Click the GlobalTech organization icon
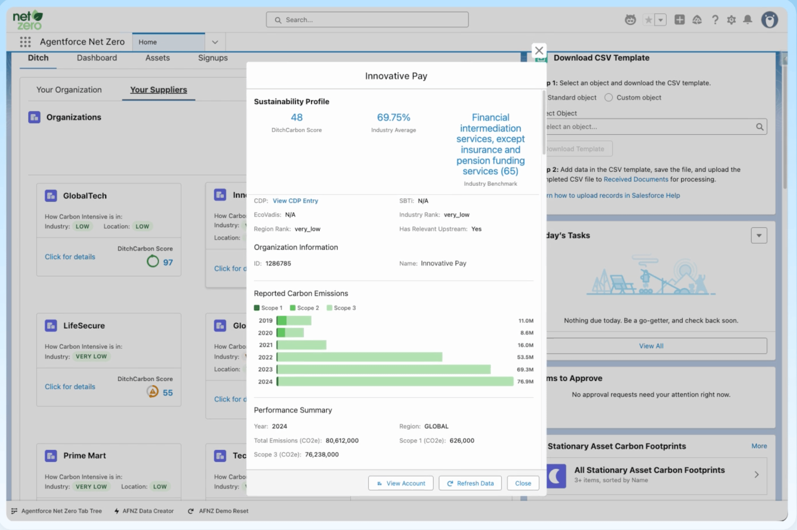This screenshot has height=530, width=797. click(x=51, y=196)
